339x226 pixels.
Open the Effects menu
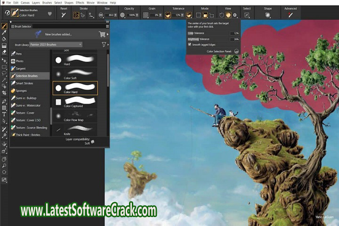(80, 3)
